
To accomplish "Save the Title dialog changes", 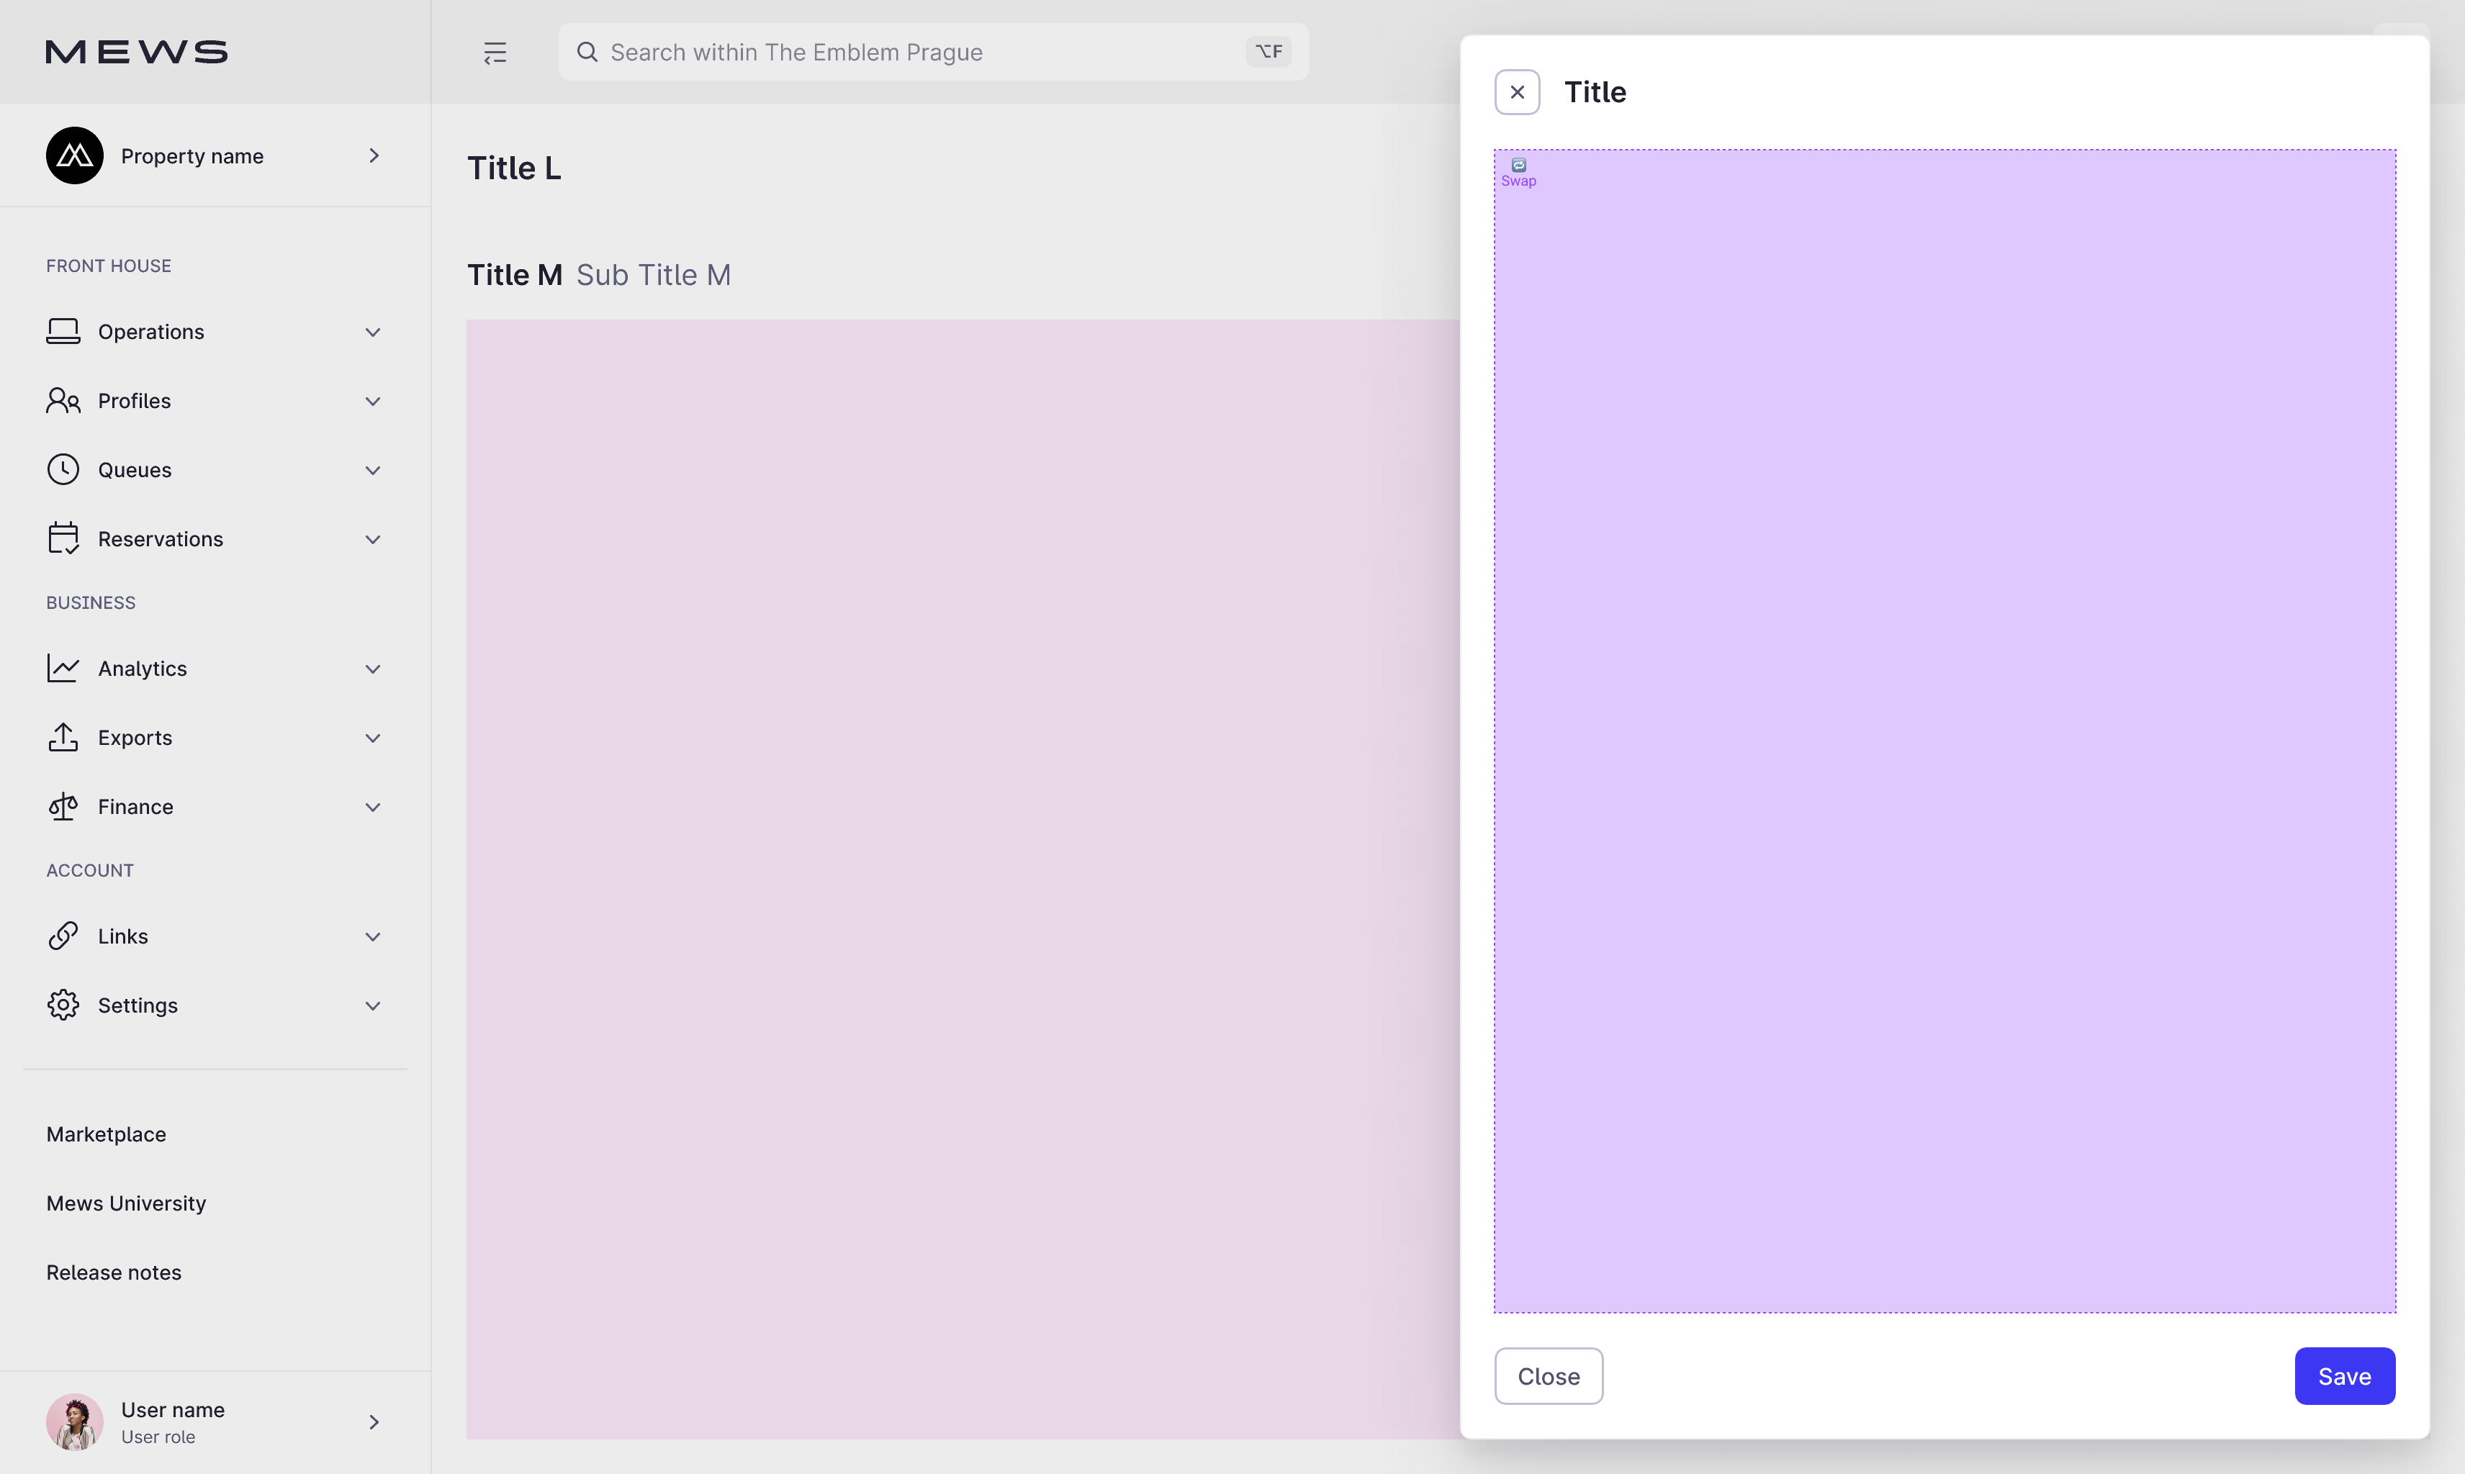I will pos(2344,1375).
